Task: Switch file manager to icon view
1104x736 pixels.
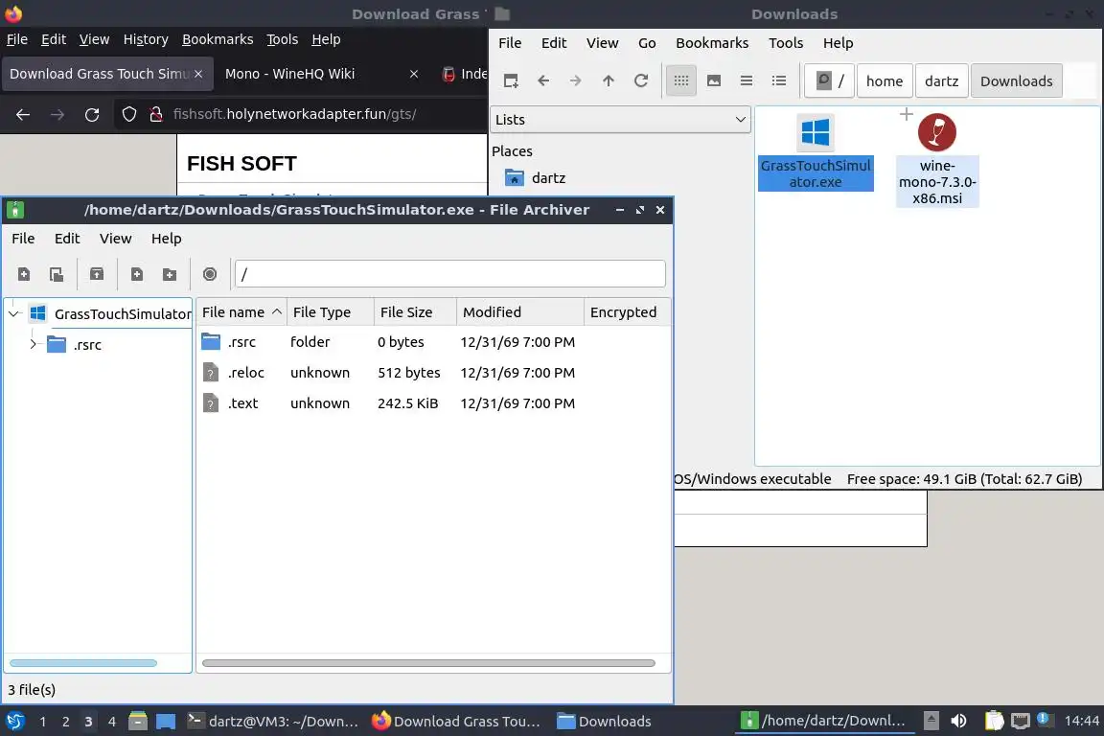Action: [x=680, y=81]
